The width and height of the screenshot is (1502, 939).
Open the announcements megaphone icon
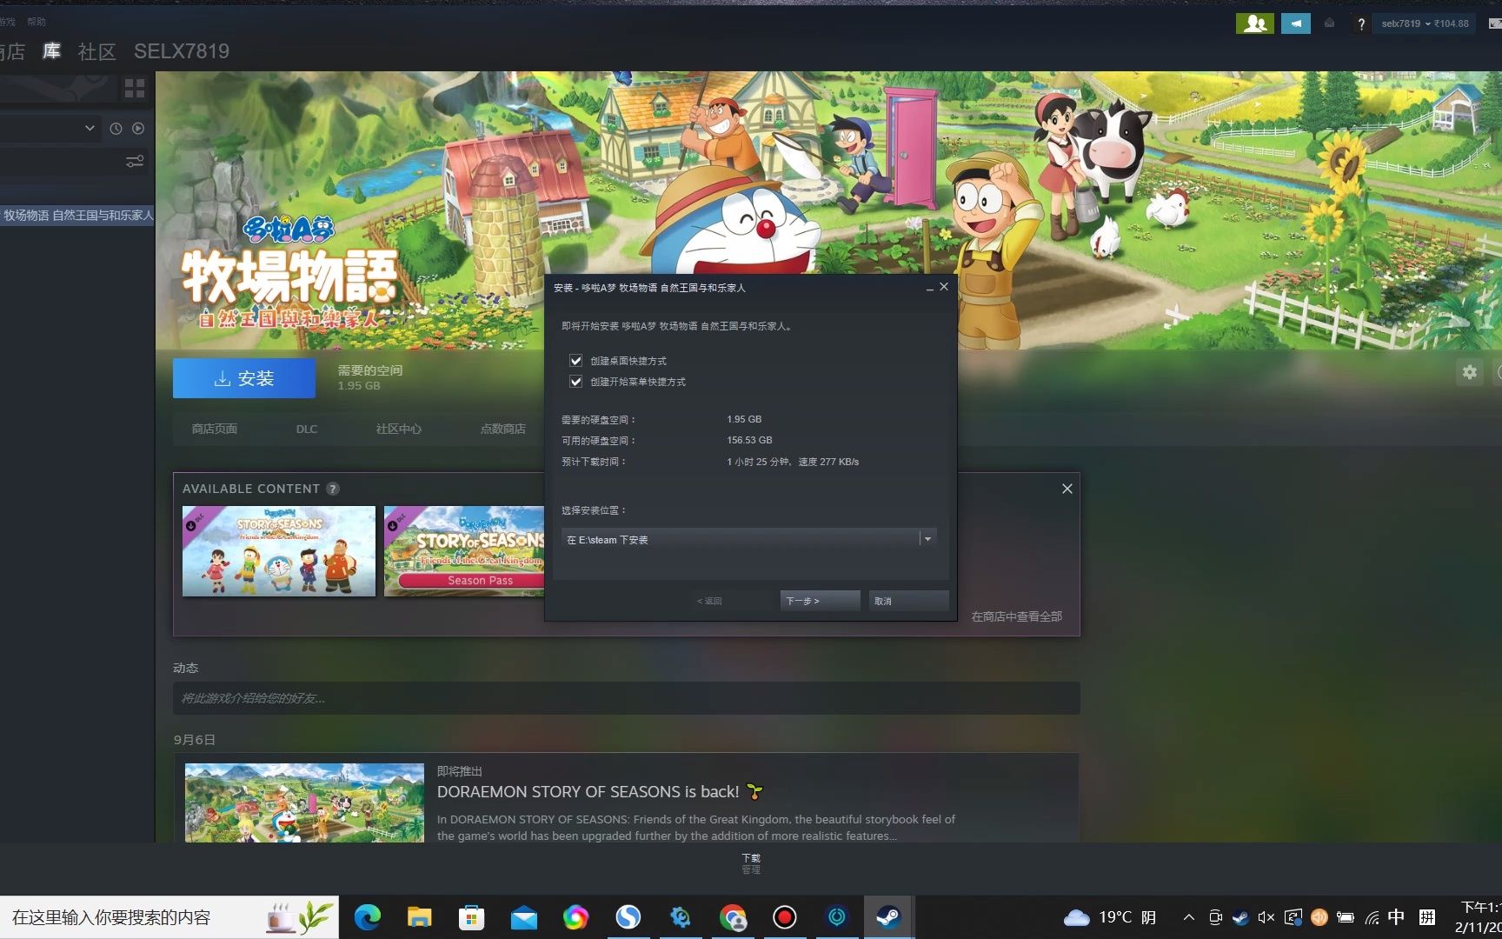(x=1295, y=23)
